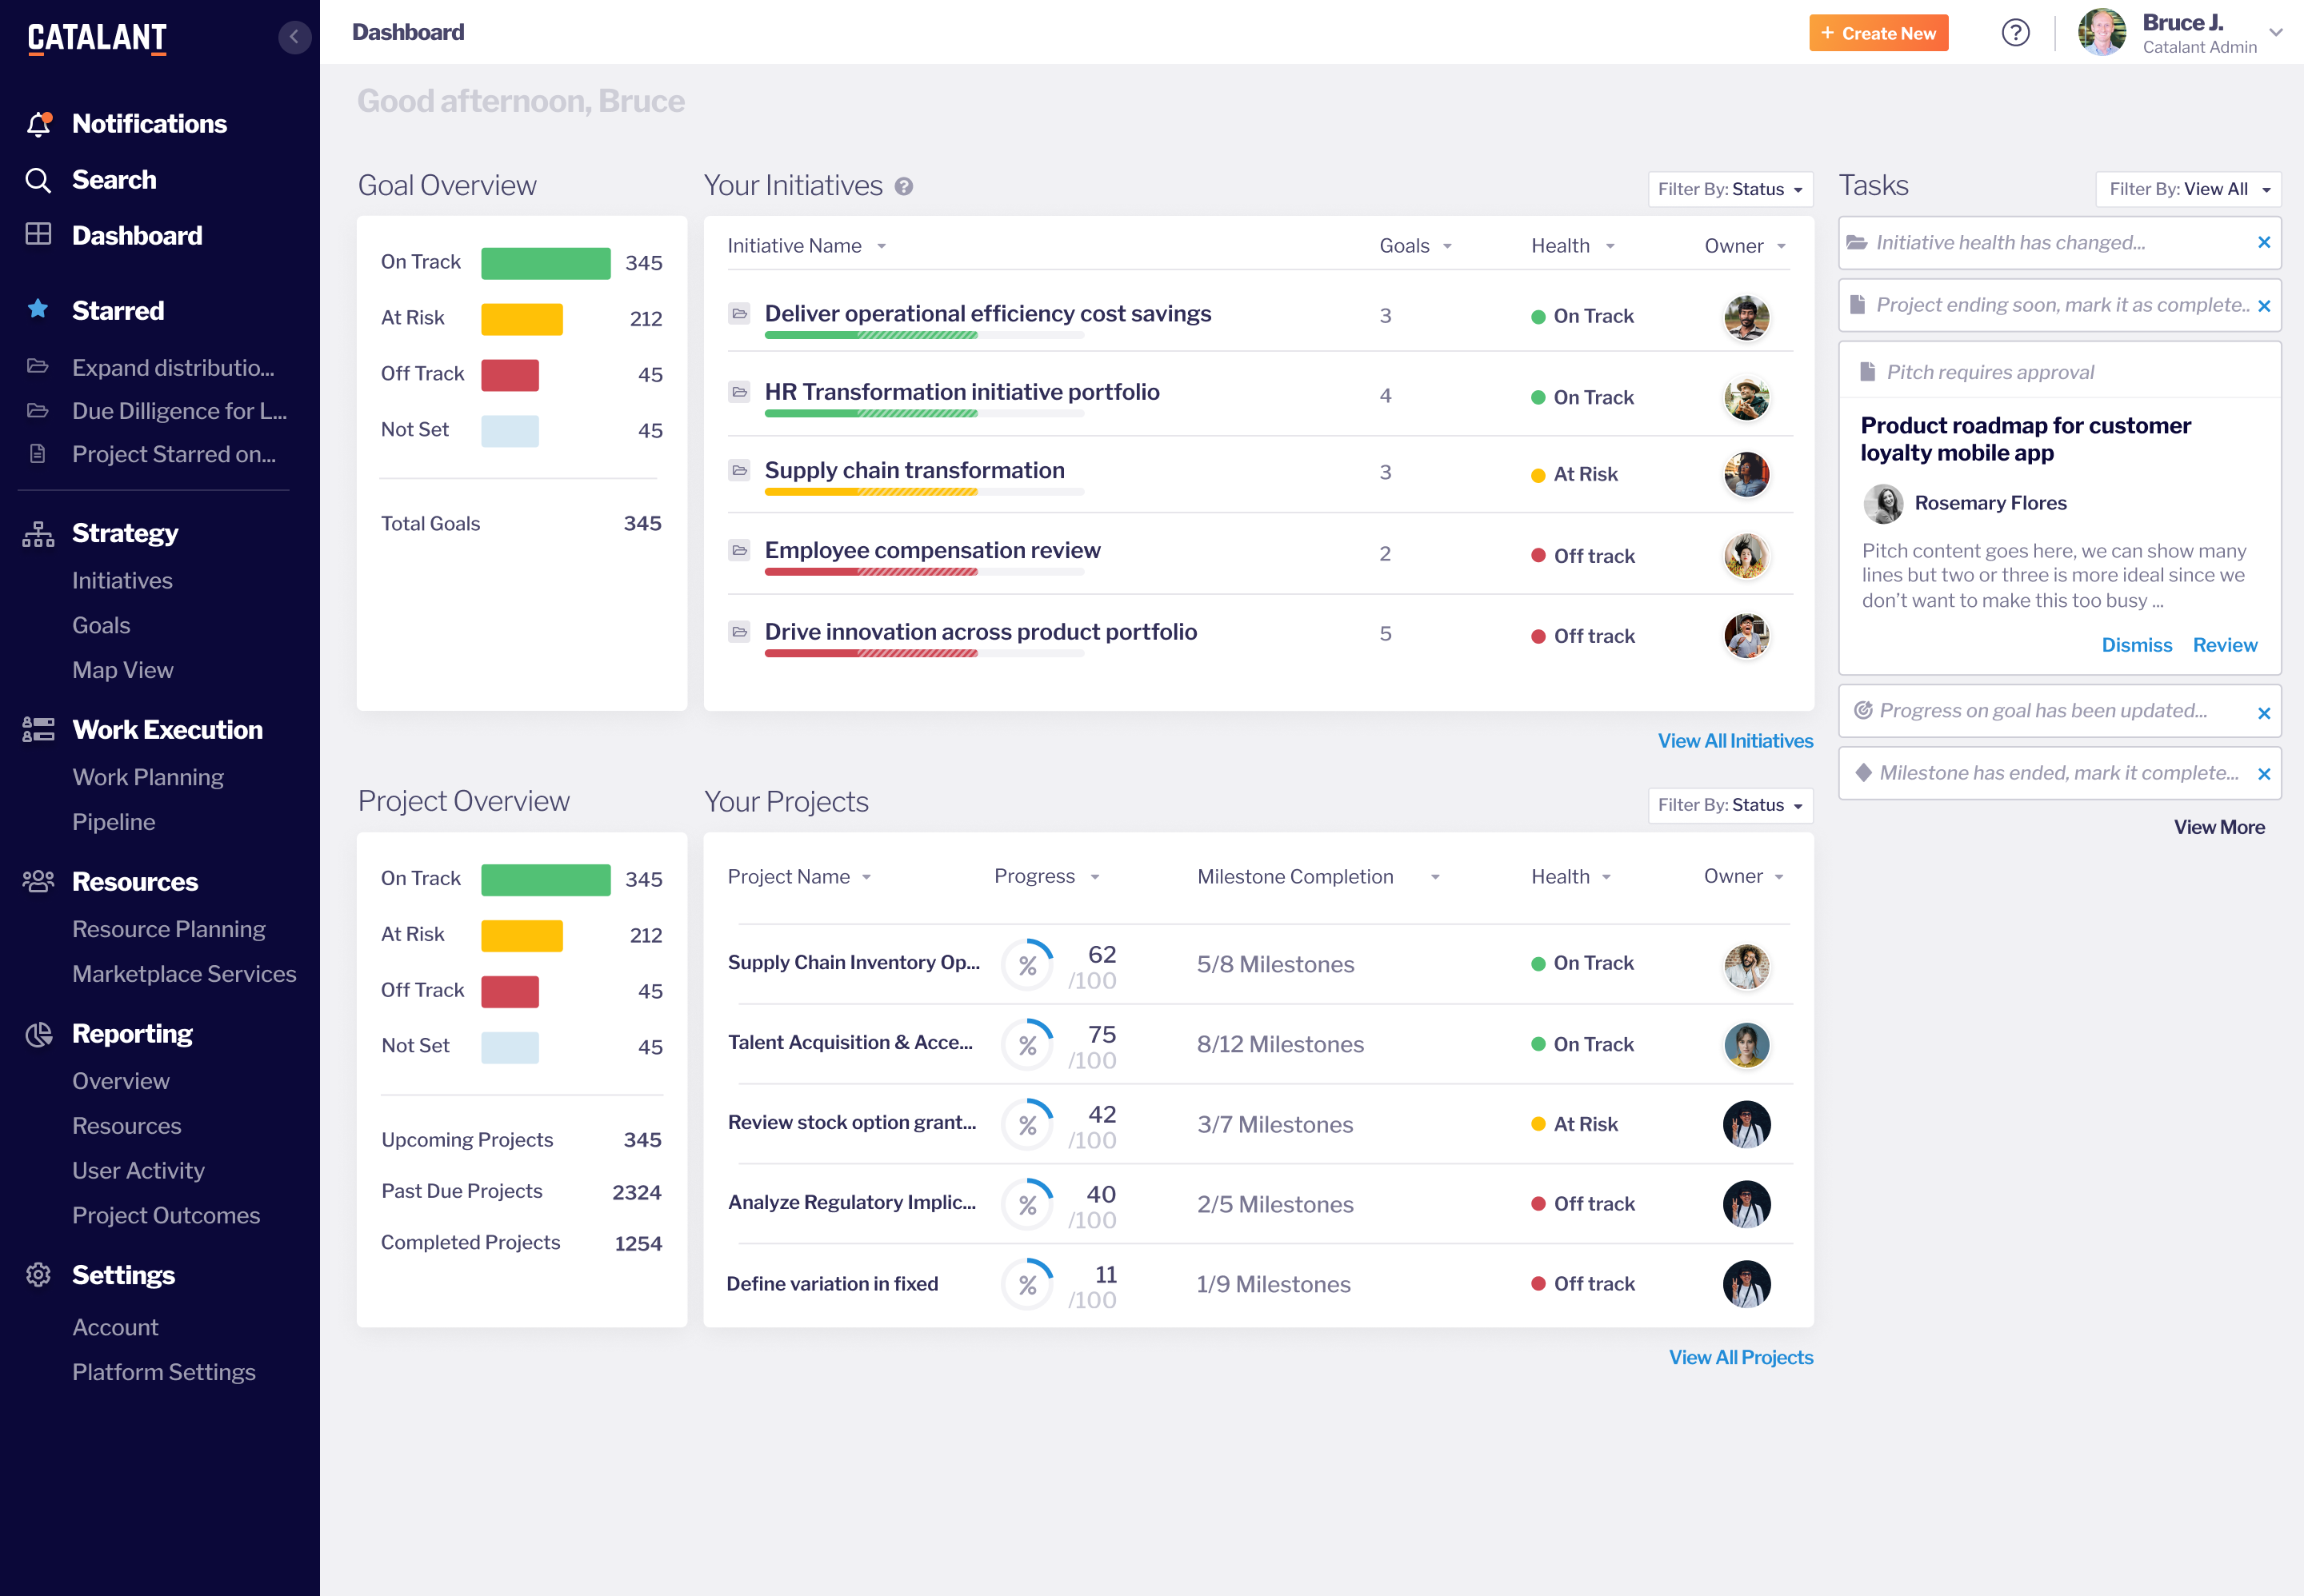Click View All Projects link
Viewport: 2304px width, 1596px height.
(x=1740, y=1356)
